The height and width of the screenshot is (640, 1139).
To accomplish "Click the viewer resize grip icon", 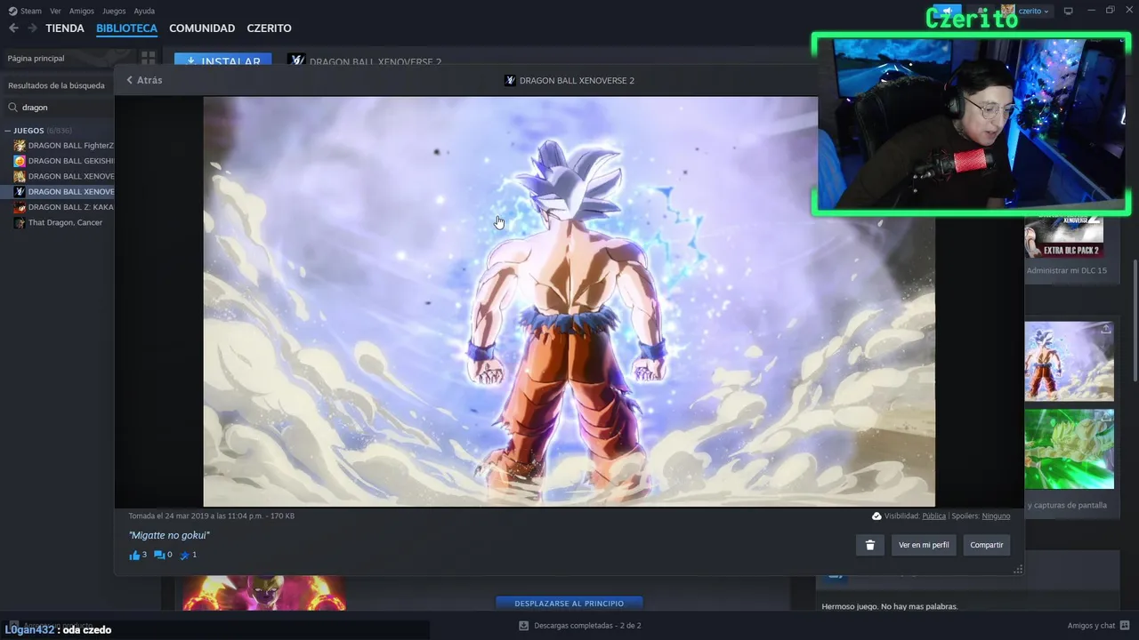I will [x=1018, y=569].
